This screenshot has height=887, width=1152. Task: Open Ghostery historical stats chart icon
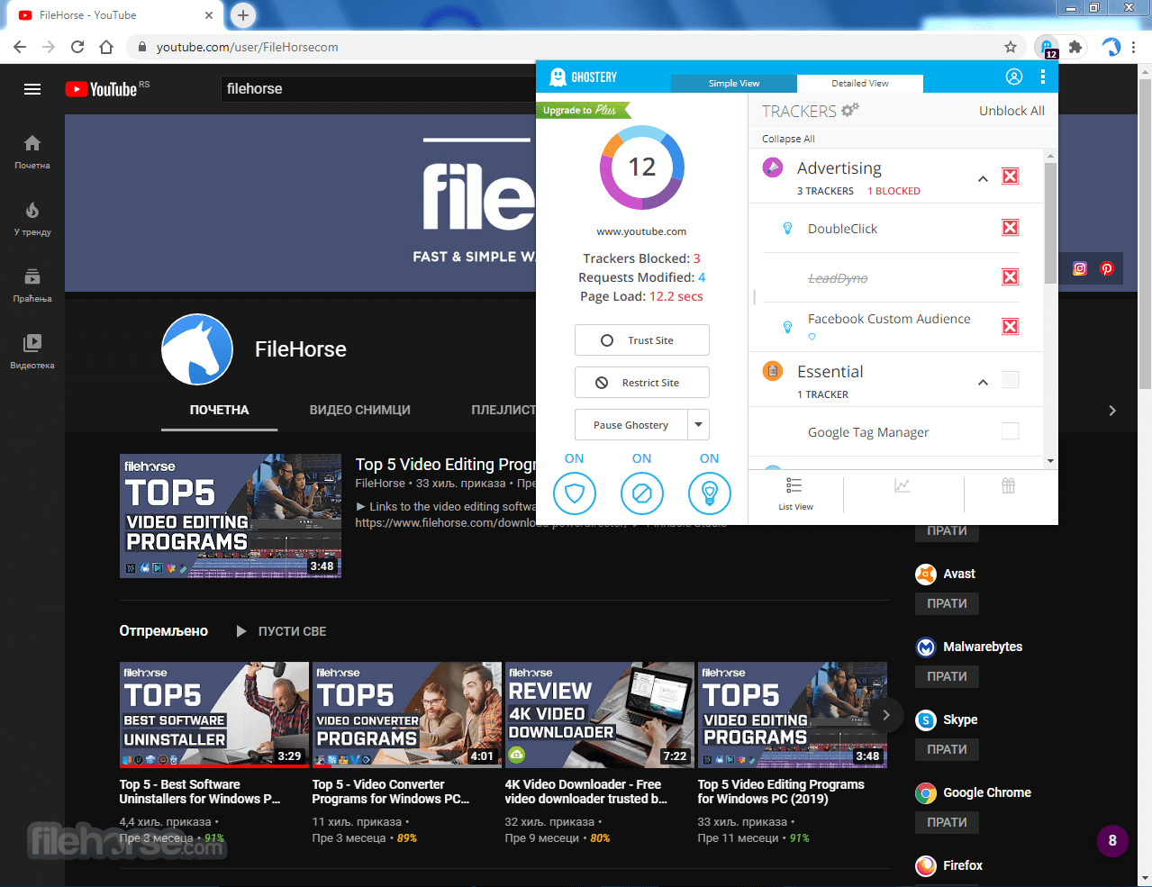coord(903,485)
